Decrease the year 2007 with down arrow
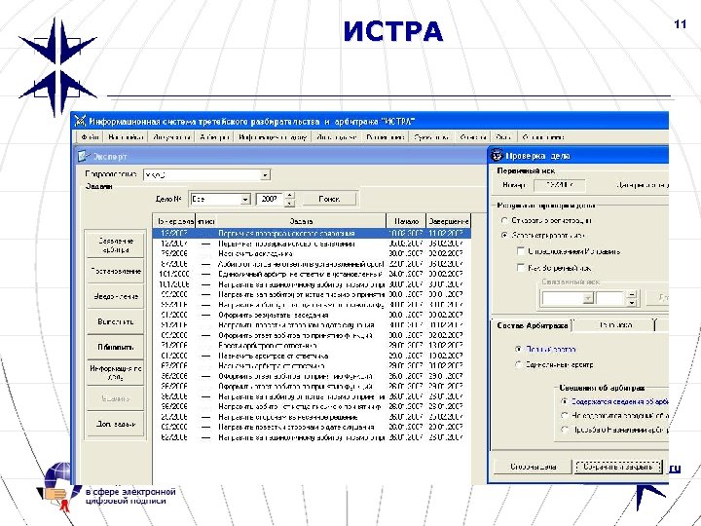The width and height of the screenshot is (701, 526). 290,203
